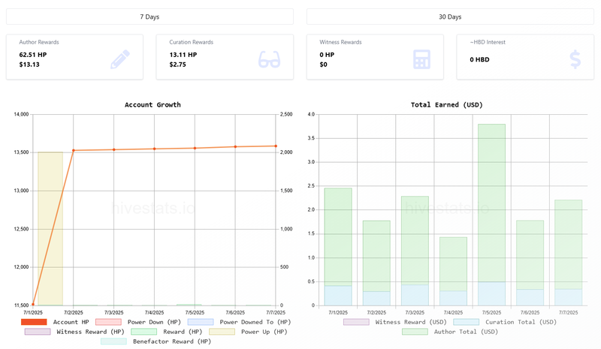The width and height of the screenshot is (601, 349).
Task: Toggle Benefactor Reward (HP) legend item
Action: click(x=156, y=341)
